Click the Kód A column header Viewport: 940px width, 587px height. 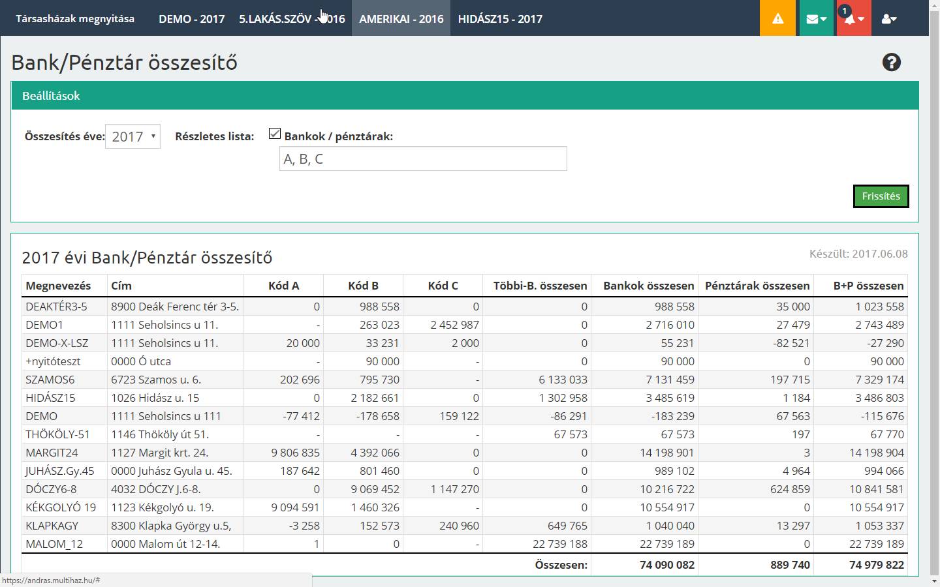coord(283,286)
